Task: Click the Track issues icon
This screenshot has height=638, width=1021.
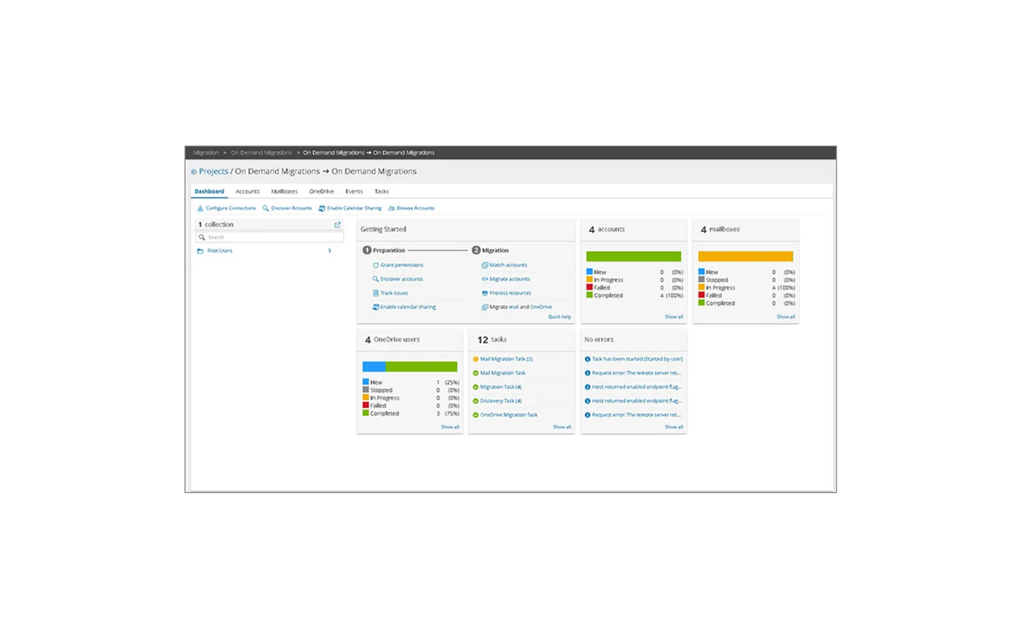Action: coord(376,293)
